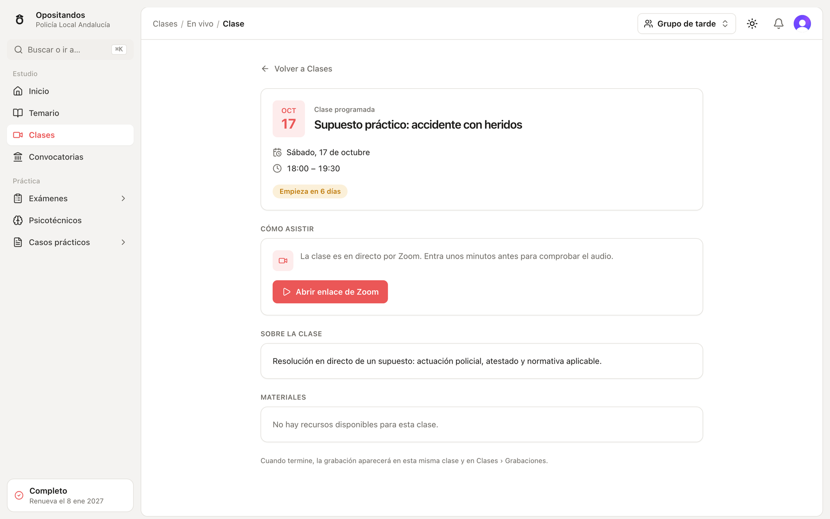This screenshot has height=519, width=830.
Task: Click the Clases video camera icon
Action: pyautogui.click(x=18, y=135)
